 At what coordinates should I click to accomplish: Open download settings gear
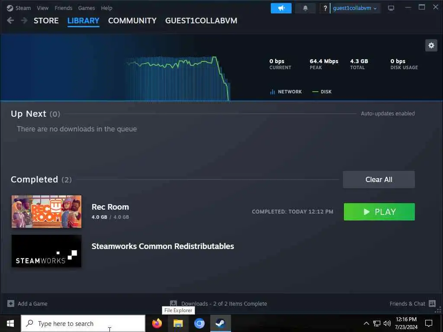tap(431, 45)
